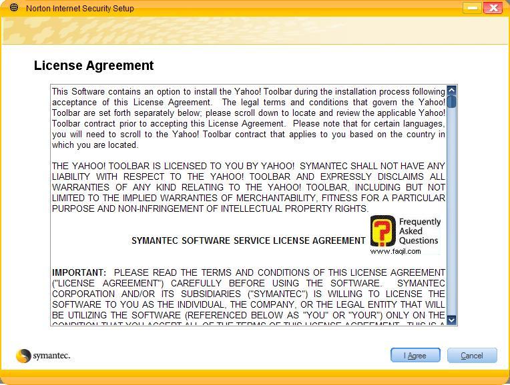
Task: Click the symantec wordmark text at the bottom
Action: pyautogui.click(x=51, y=356)
